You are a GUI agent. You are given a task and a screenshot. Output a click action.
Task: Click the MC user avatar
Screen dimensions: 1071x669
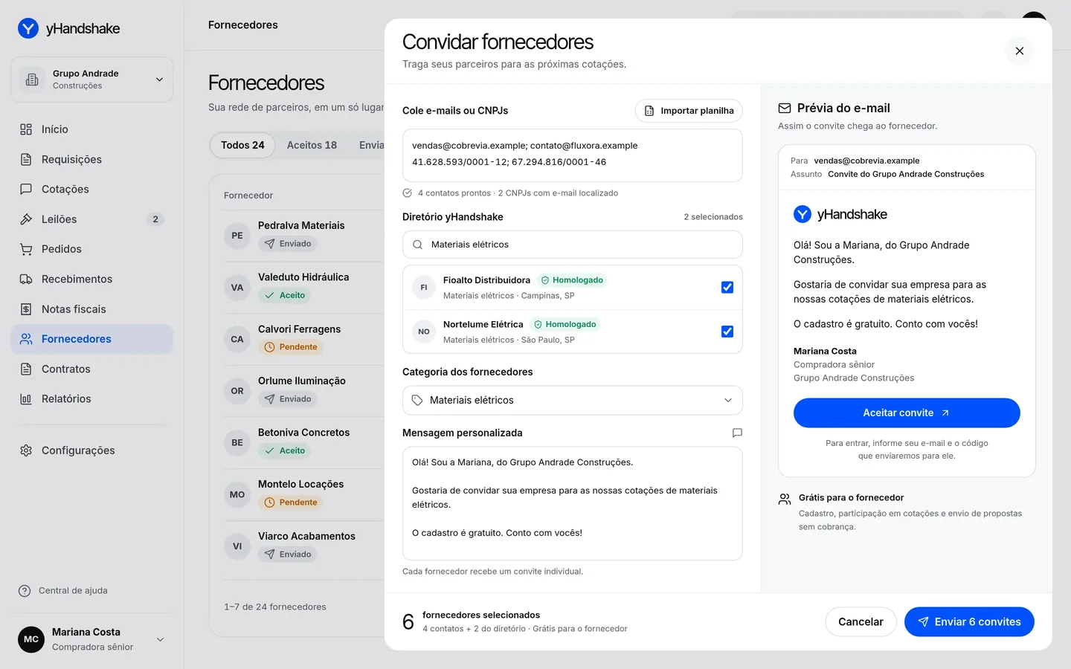pos(31,639)
